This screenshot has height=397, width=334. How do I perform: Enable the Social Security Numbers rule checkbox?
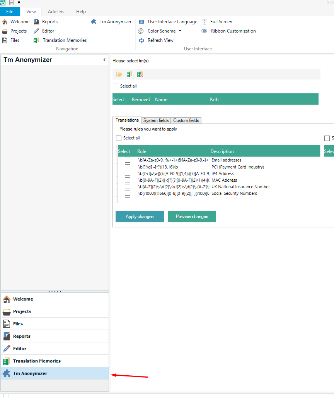point(128,193)
